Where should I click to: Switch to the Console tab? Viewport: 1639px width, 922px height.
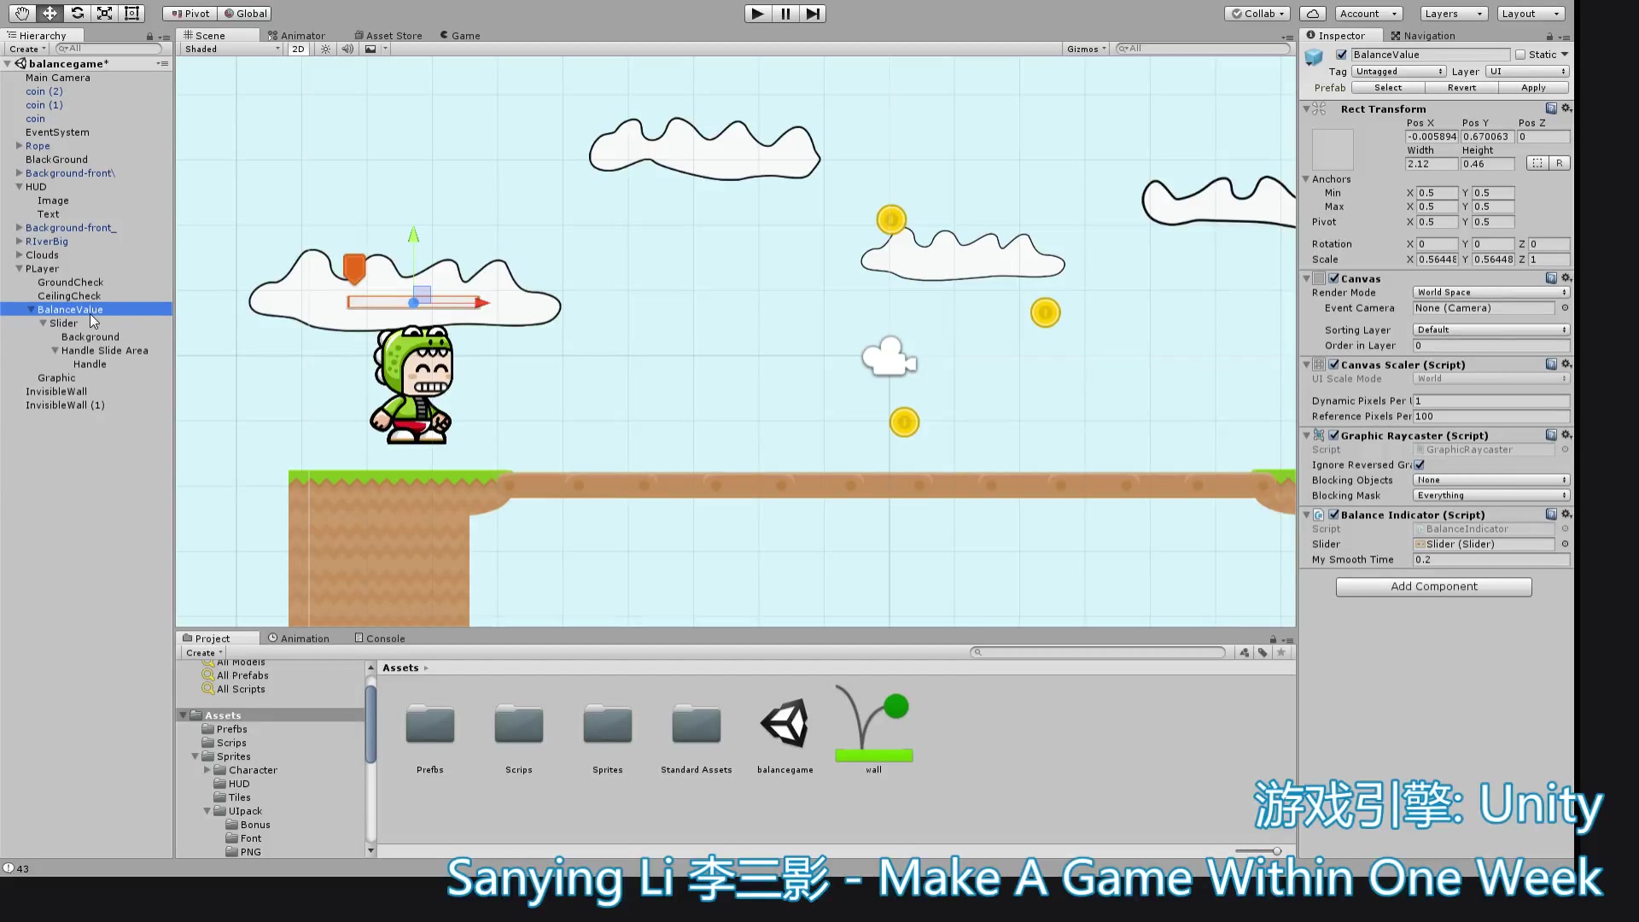[x=380, y=638]
